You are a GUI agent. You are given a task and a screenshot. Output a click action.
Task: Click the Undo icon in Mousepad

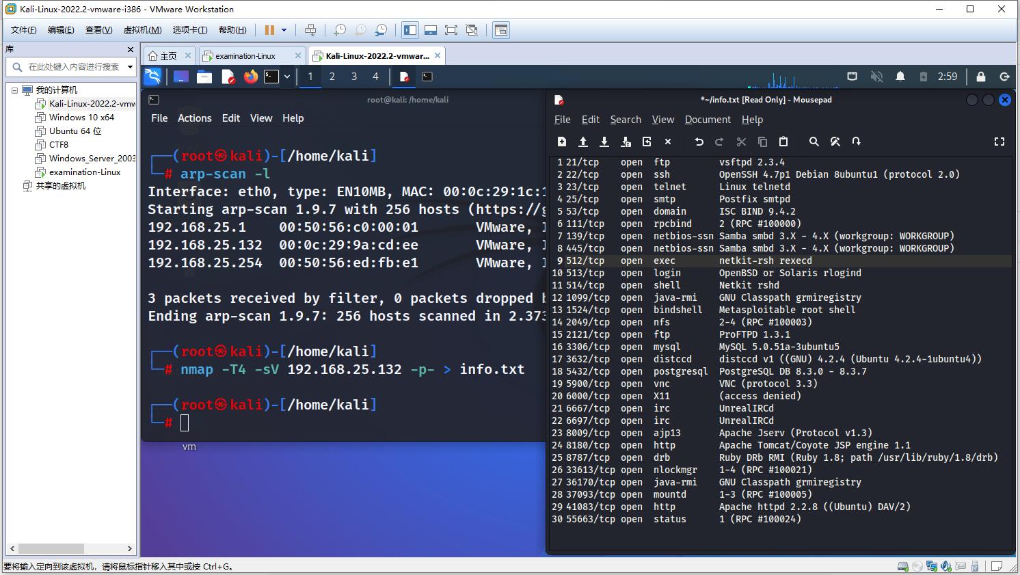coord(699,142)
